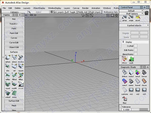Click the xsedit cross-section editor icon
This screenshot has width=151, height=113.
(131, 59)
